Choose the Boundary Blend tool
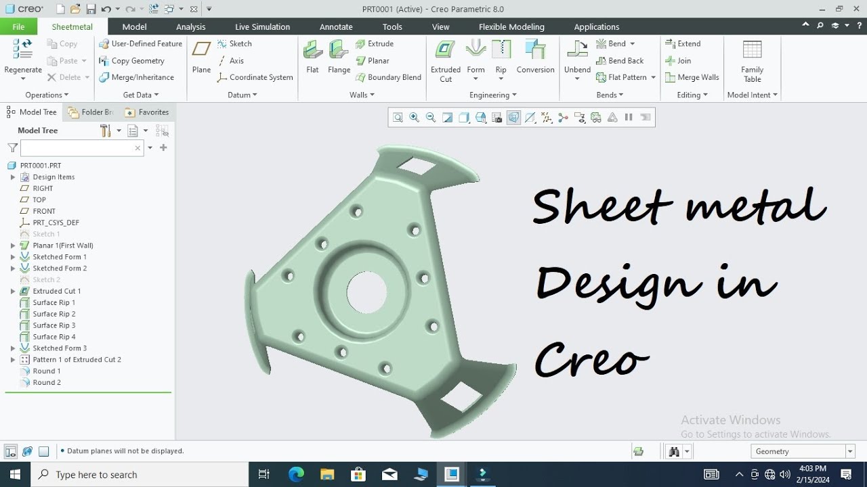Viewport: 867px width, 487px height. (x=388, y=77)
